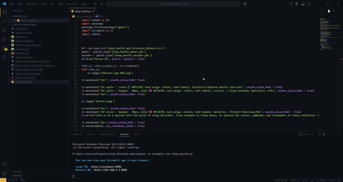Open the File menu

12,4
